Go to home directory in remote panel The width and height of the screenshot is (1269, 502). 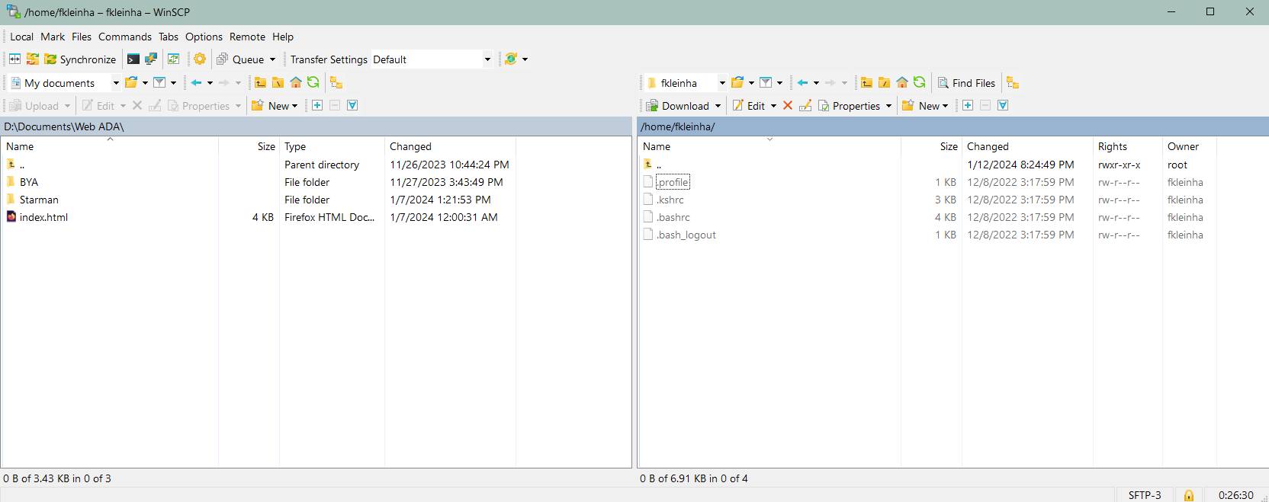coord(902,83)
